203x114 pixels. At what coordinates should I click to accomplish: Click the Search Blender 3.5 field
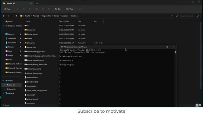coord(190,16)
